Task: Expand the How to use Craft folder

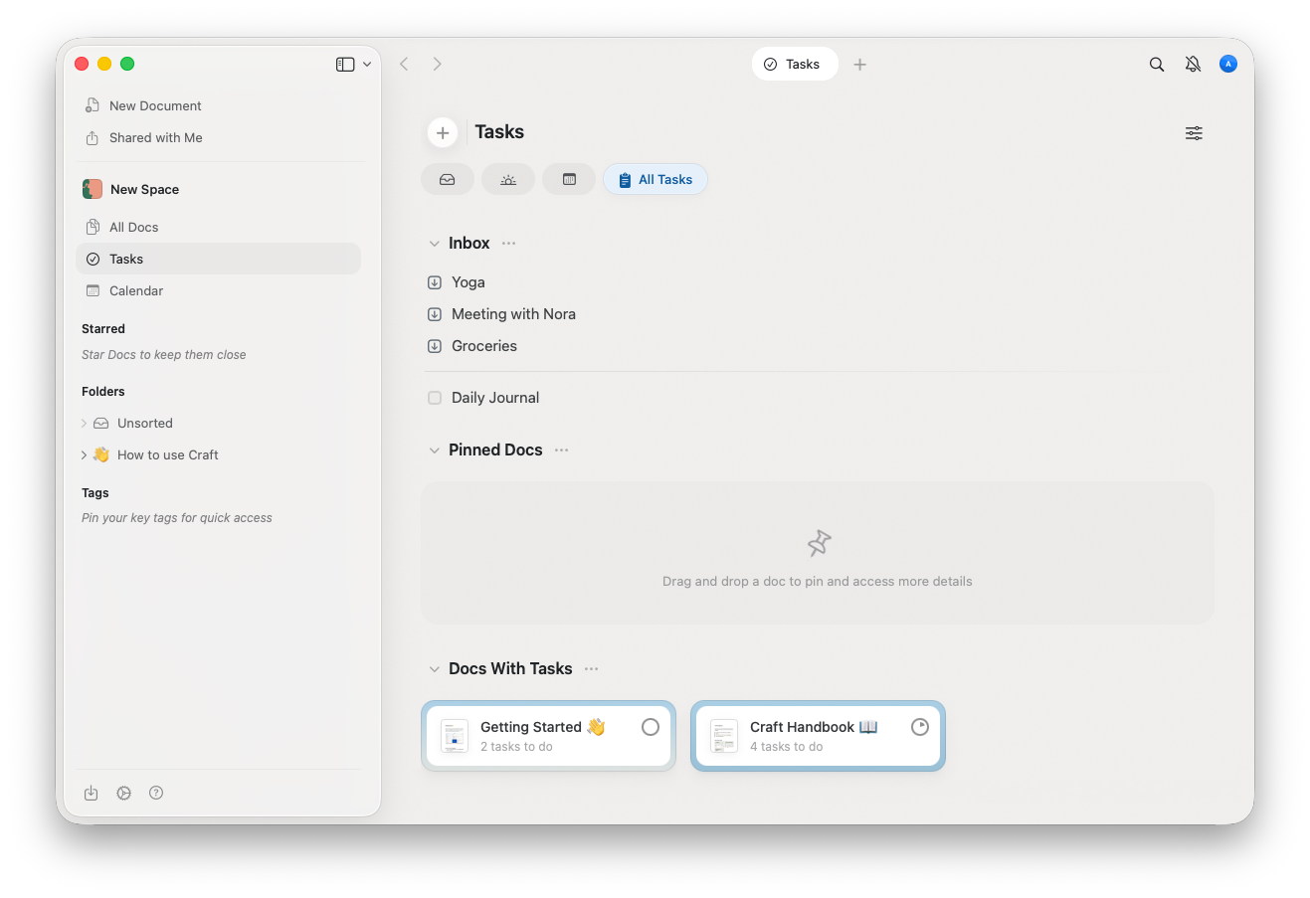Action: point(84,454)
